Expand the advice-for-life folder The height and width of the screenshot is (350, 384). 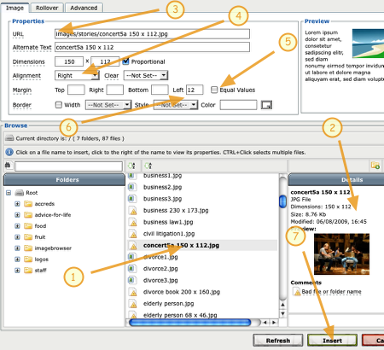point(17,215)
